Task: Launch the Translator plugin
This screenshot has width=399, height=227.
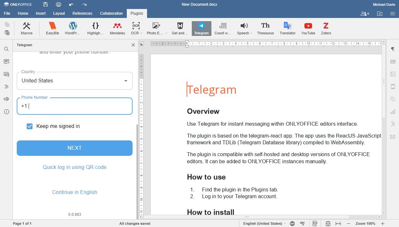Action: pyautogui.click(x=287, y=29)
